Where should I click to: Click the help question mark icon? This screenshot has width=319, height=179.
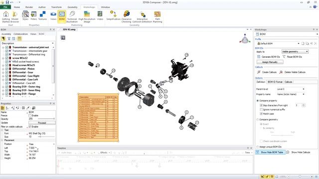click(x=315, y=7)
